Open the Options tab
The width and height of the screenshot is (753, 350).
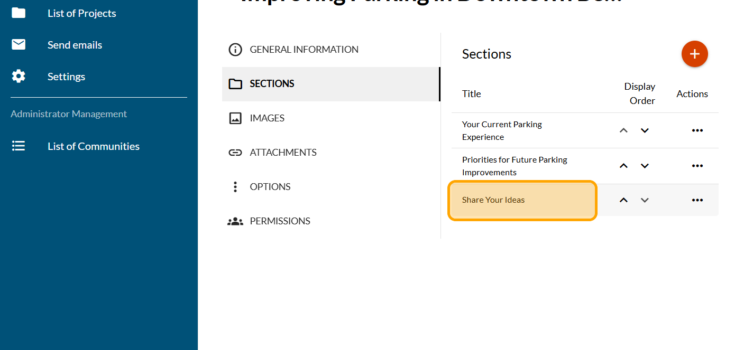270,187
